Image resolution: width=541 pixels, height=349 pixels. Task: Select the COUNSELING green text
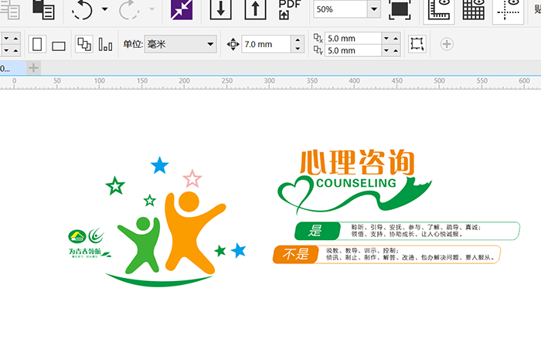pos(356,183)
